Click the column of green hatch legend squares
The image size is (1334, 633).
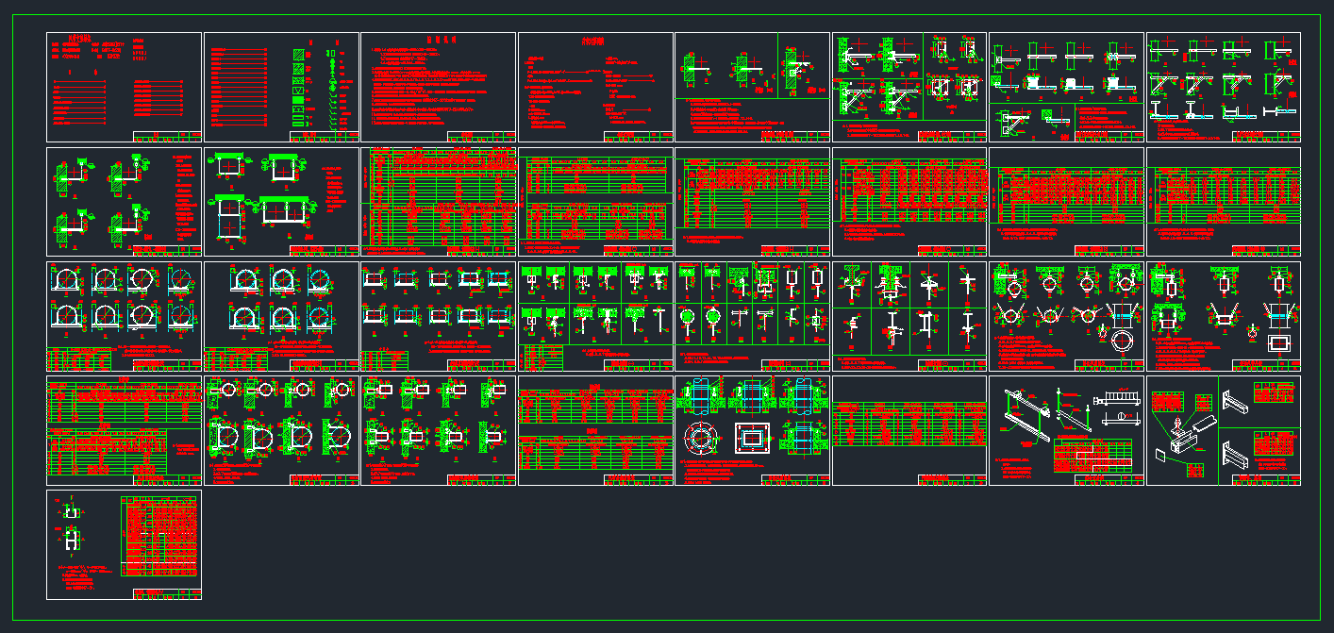(x=298, y=89)
